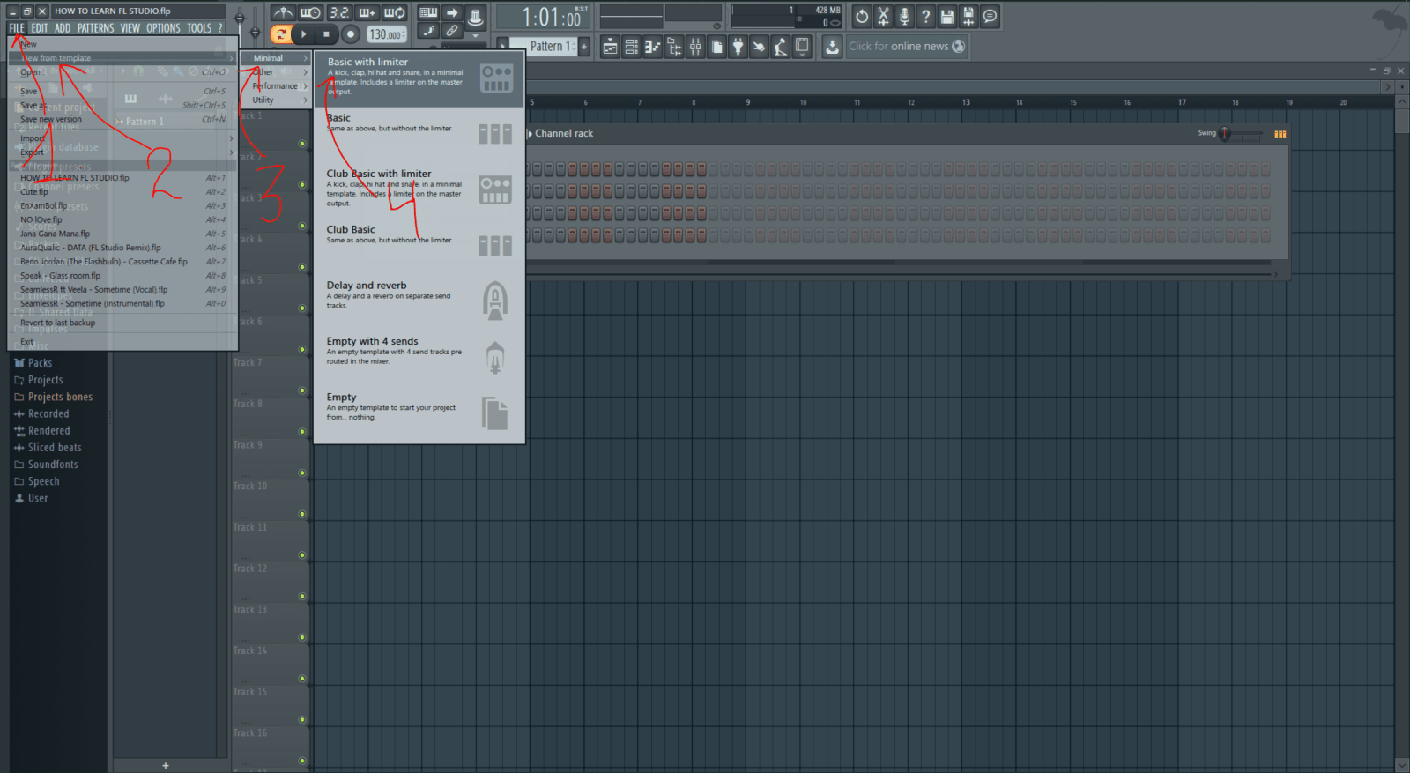1410x773 pixels.
Task: Open recent file Cute.flp
Action: (x=123, y=192)
